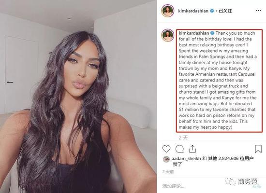Click the selfie photo on the left
The image size is (266, 193).
pos(78,96)
